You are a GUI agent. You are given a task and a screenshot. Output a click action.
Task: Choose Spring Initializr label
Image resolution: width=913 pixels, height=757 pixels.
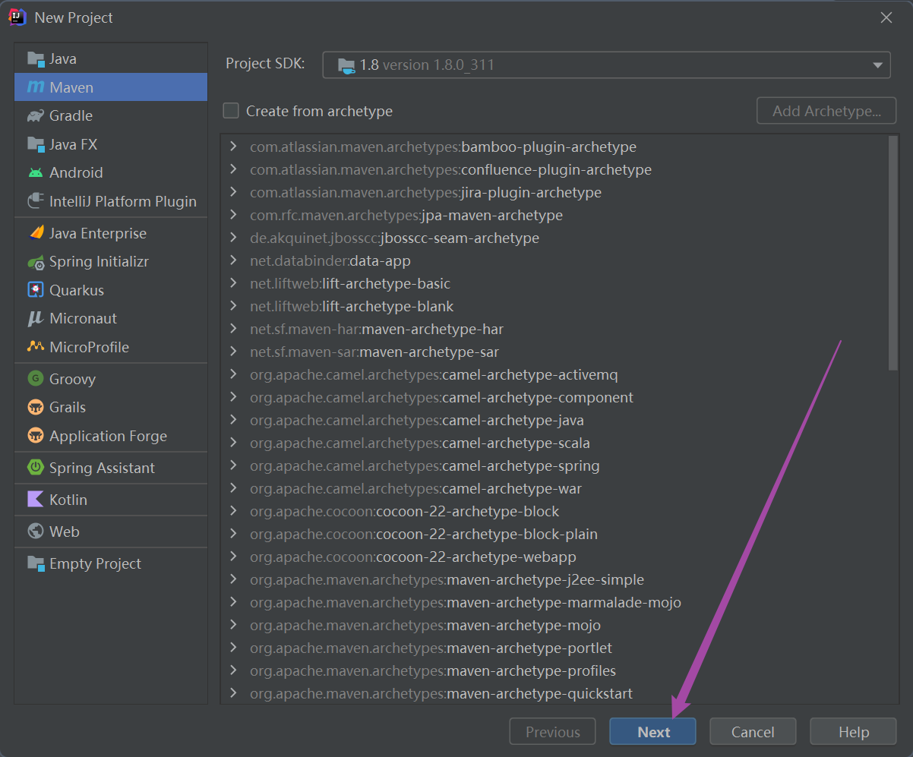coord(99,262)
